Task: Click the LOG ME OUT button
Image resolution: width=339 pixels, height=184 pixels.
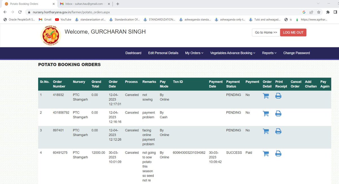Action: point(293,32)
